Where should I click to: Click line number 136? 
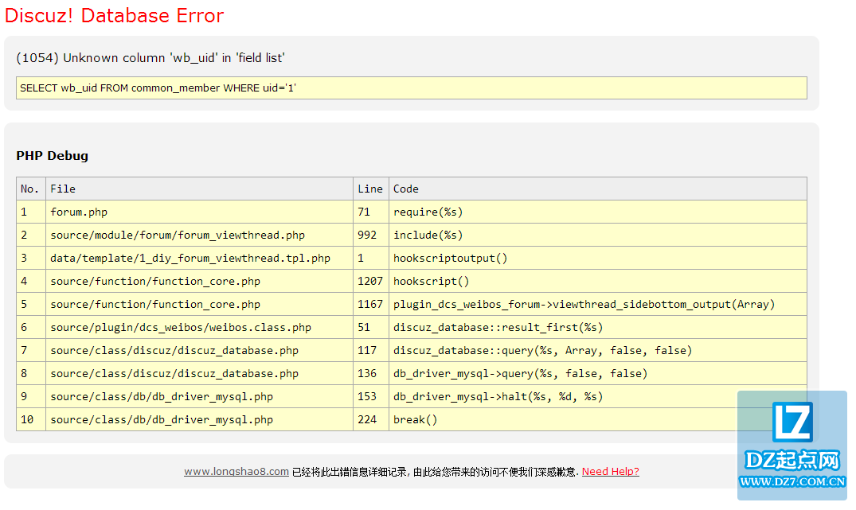pyautogui.click(x=371, y=374)
